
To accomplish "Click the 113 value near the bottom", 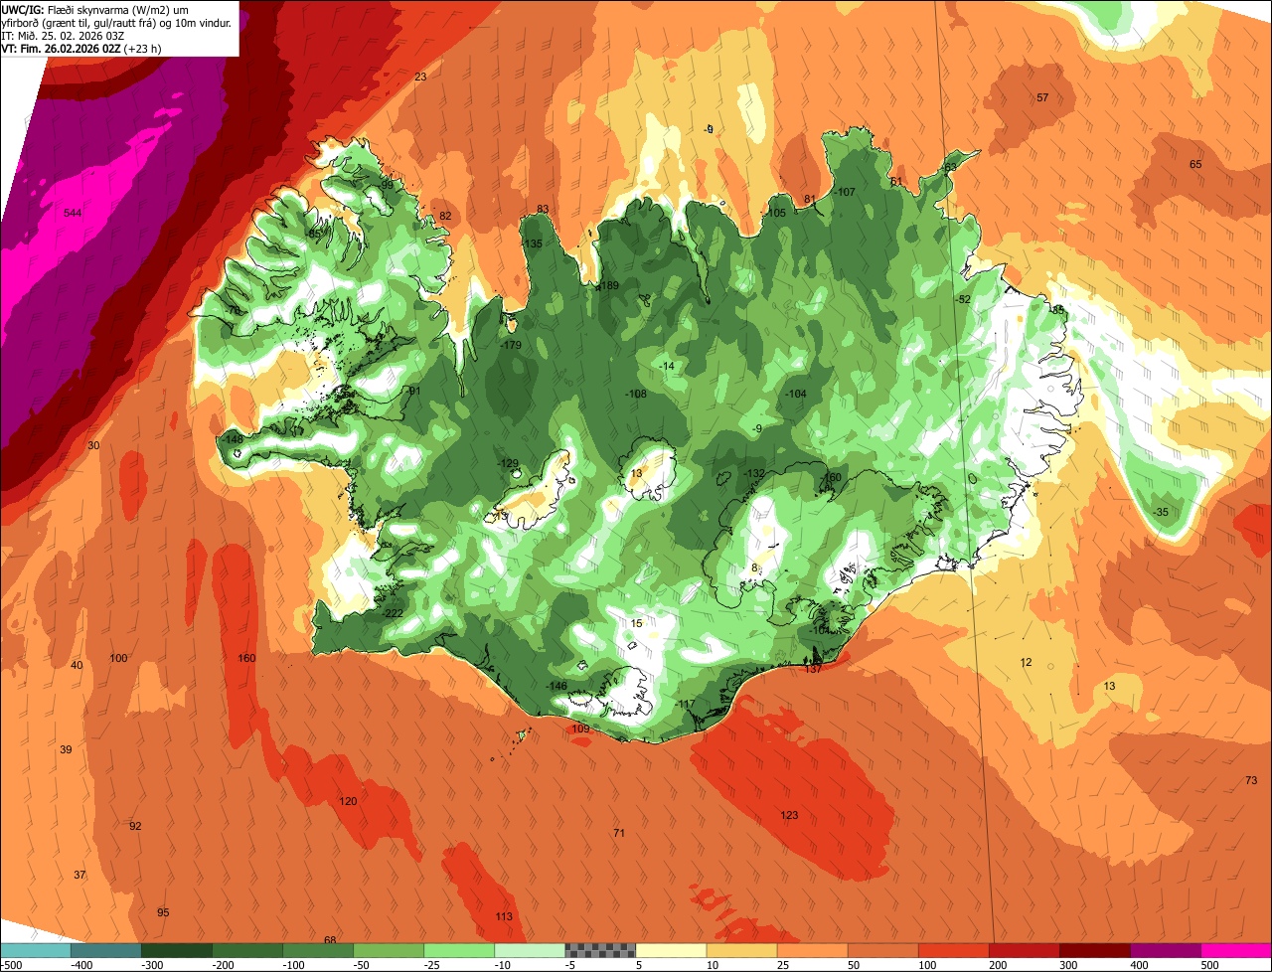I will pos(504,917).
